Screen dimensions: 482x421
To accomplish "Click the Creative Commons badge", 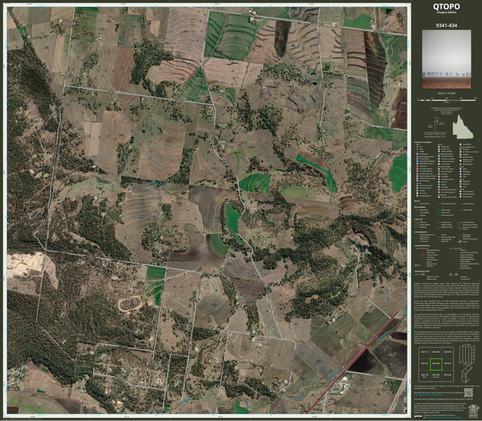I will pyautogui.click(x=418, y=417).
